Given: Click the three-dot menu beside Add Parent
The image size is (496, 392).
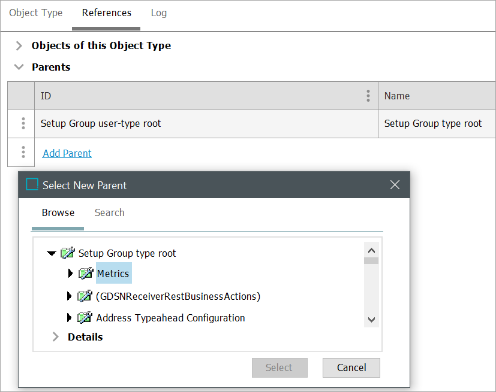Looking at the screenshot, I should pos(23,153).
